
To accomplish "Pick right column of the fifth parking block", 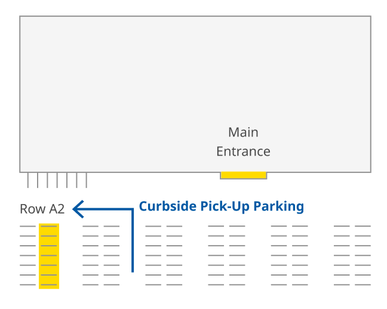I will point(300,256).
